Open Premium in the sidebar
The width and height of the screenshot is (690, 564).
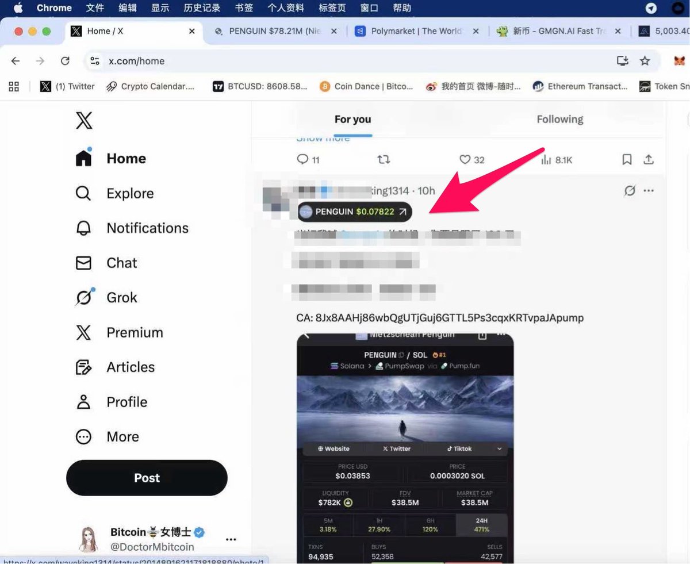pos(119,333)
